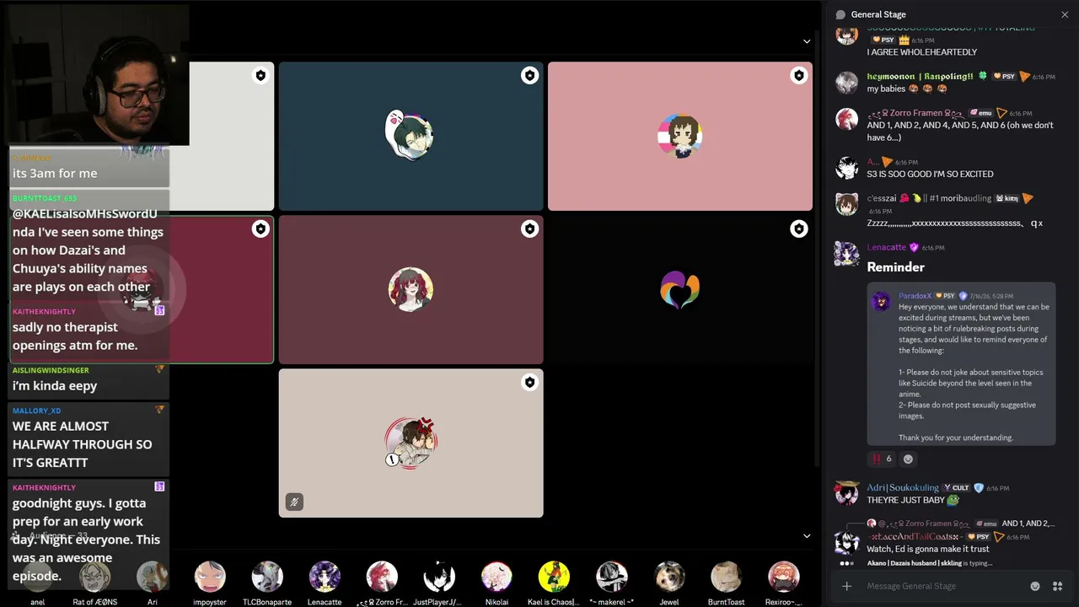The width and height of the screenshot is (1079, 607).
Task: Select the beige speaker tile avatar
Action: click(x=411, y=441)
